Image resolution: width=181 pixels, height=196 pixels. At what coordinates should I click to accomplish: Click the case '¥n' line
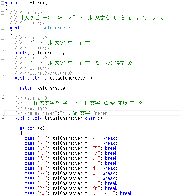72,188
